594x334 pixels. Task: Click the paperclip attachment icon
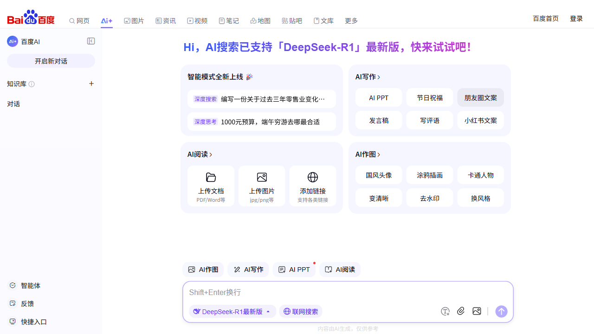pyautogui.click(x=461, y=311)
